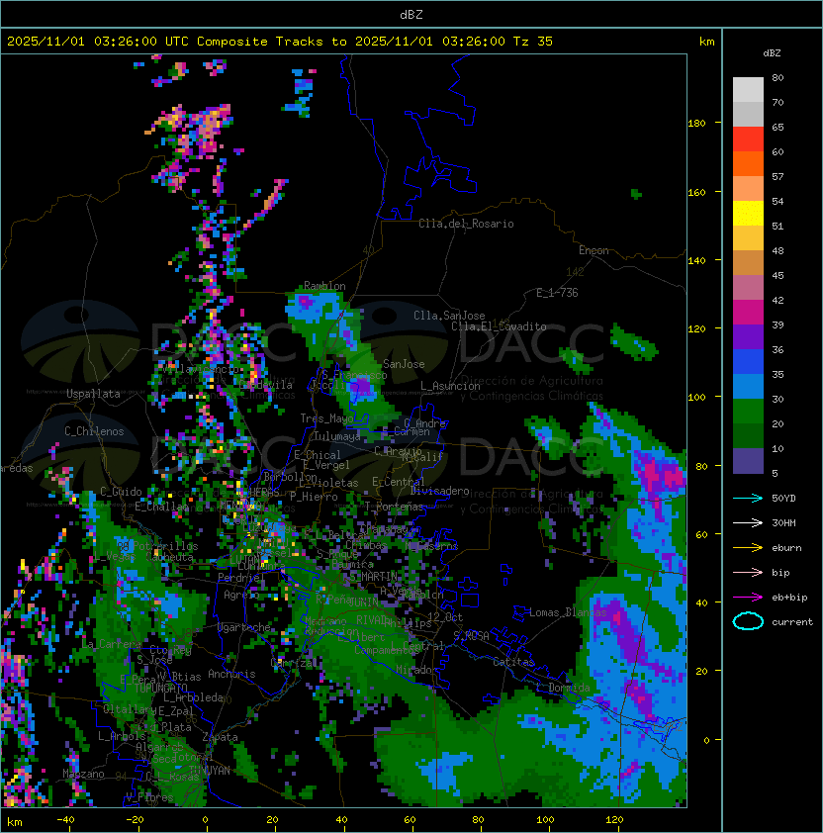Click the 'L_Asuncion' place label
Viewport: 823px width, 833px height.
(450, 386)
